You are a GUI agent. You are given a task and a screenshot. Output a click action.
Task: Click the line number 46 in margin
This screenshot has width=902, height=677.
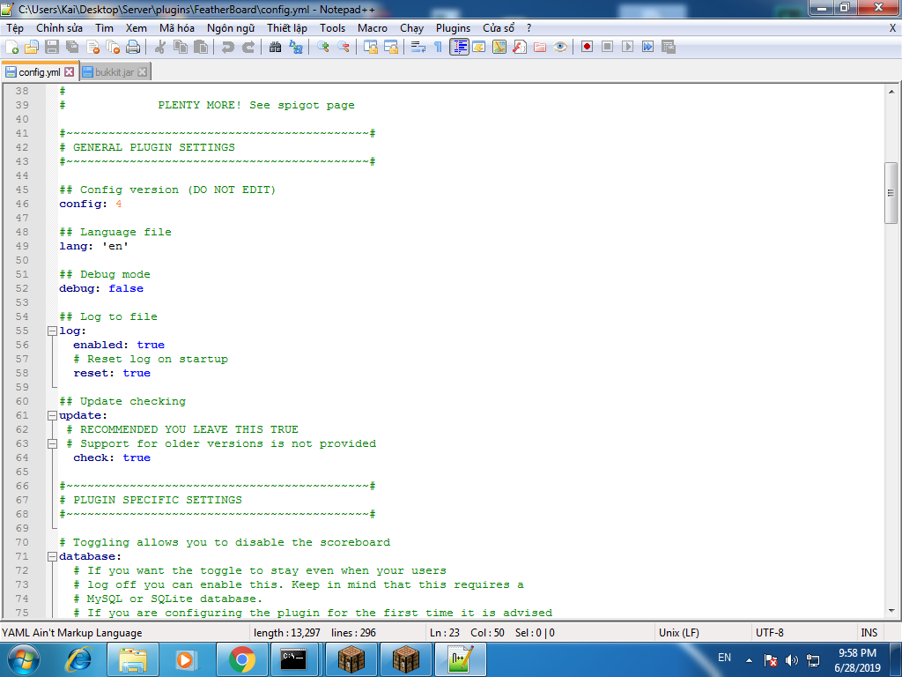click(22, 204)
